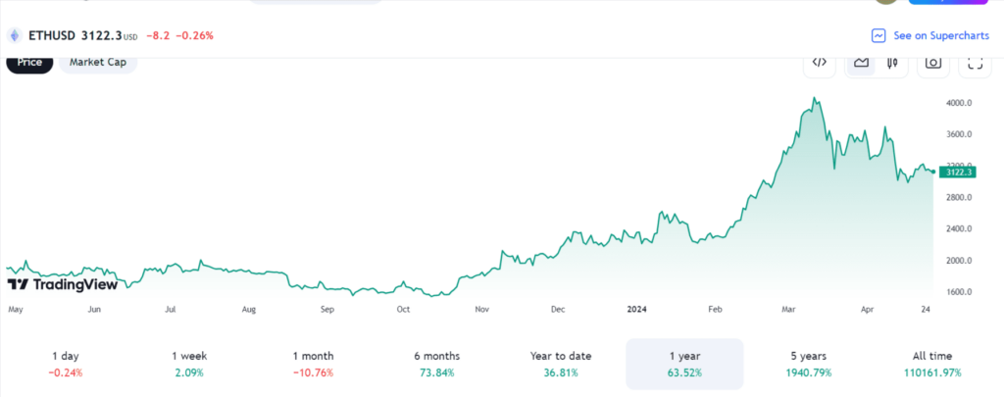
Task: Select the Price tab
Action: [29, 62]
